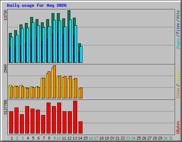Click the red 'KBytes' legend label
Screen dimensions: 182x142
[178, 127]
